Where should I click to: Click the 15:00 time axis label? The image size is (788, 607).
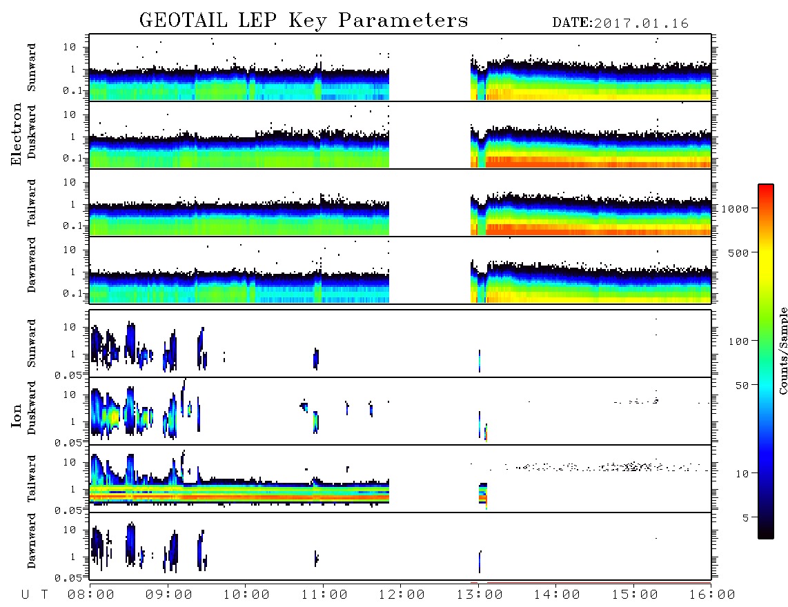click(635, 595)
